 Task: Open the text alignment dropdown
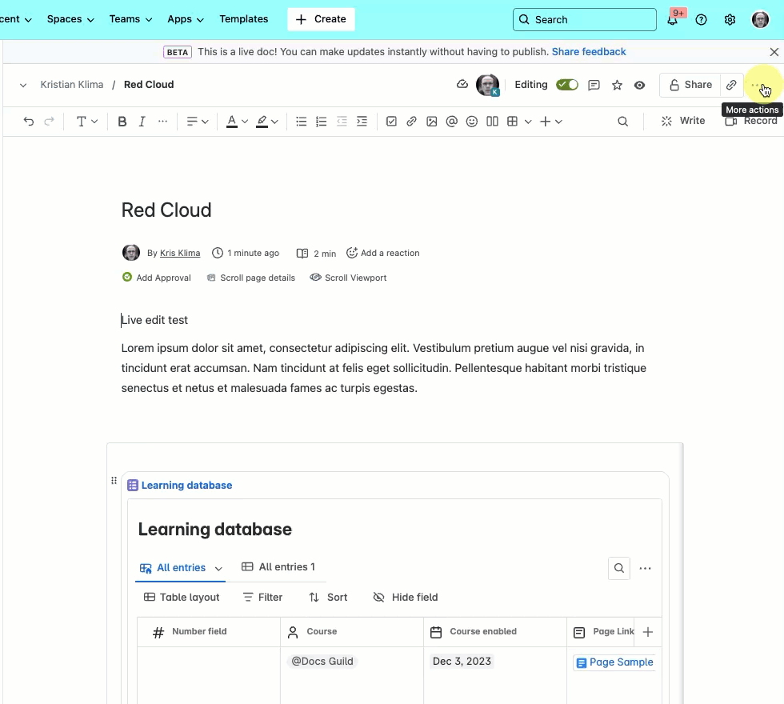(197, 121)
